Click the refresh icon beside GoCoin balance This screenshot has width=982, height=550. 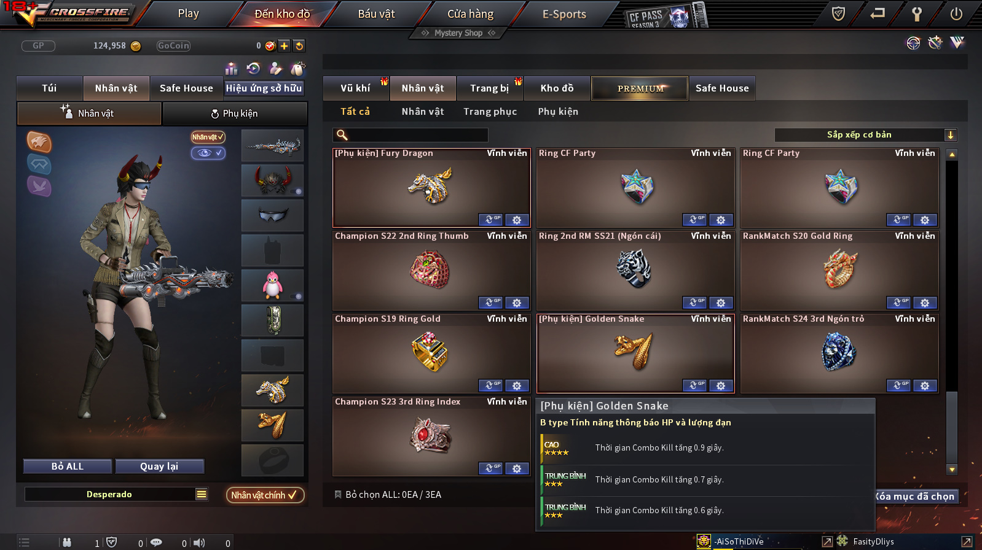(299, 45)
